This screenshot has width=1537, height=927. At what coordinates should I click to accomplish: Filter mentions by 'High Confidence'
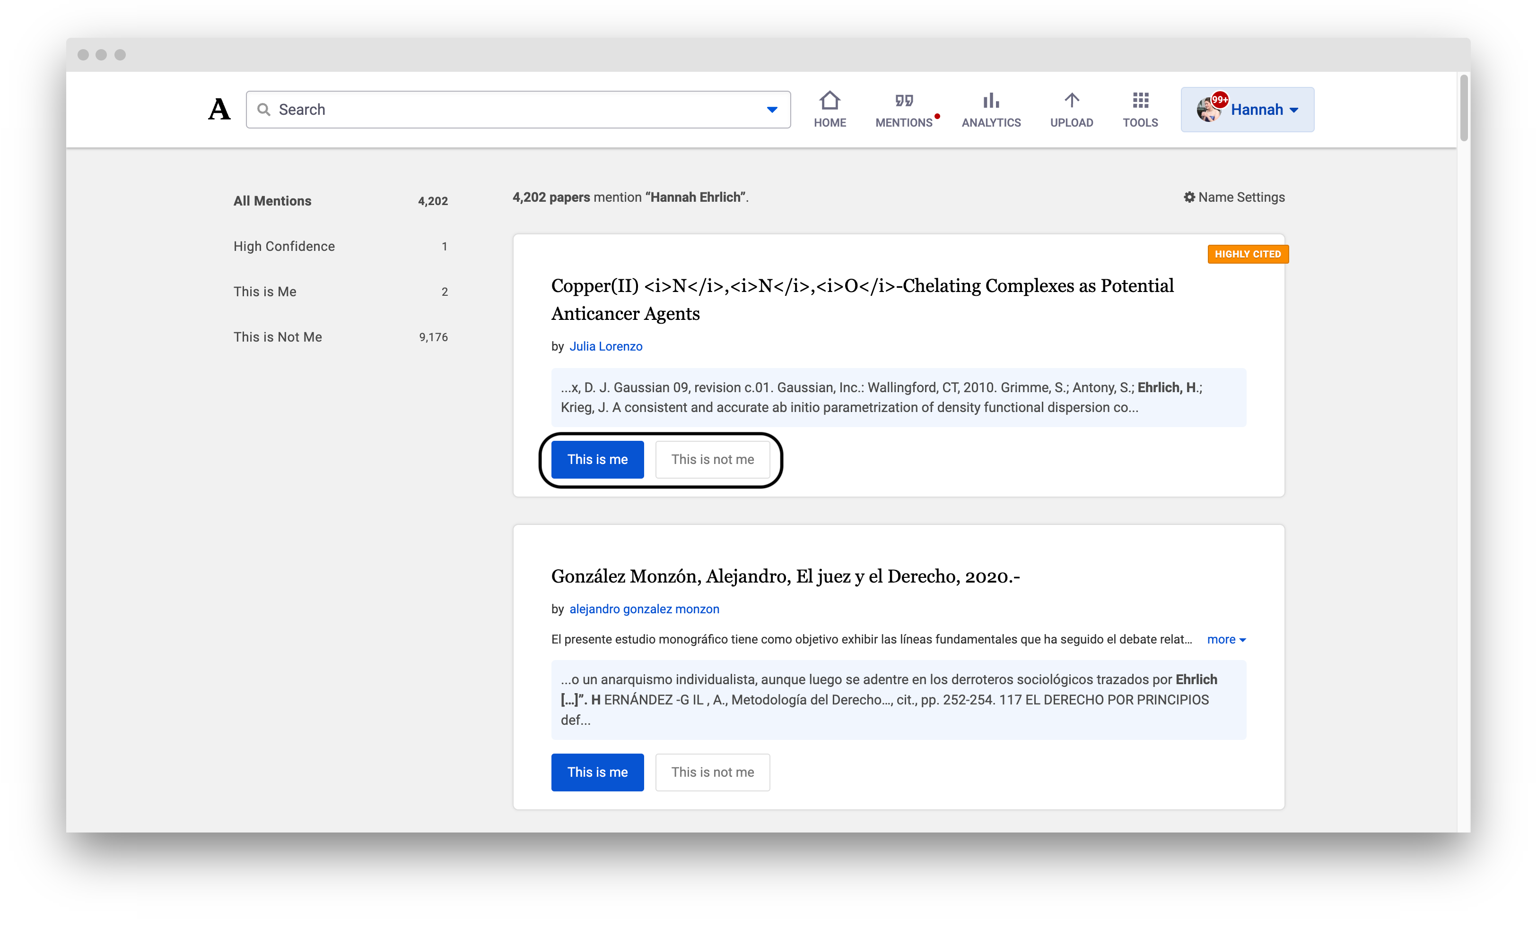(284, 246)
